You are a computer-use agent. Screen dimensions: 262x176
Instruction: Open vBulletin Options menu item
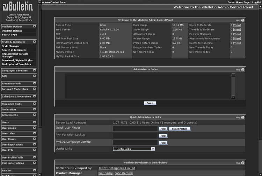[x=12, y=31]
